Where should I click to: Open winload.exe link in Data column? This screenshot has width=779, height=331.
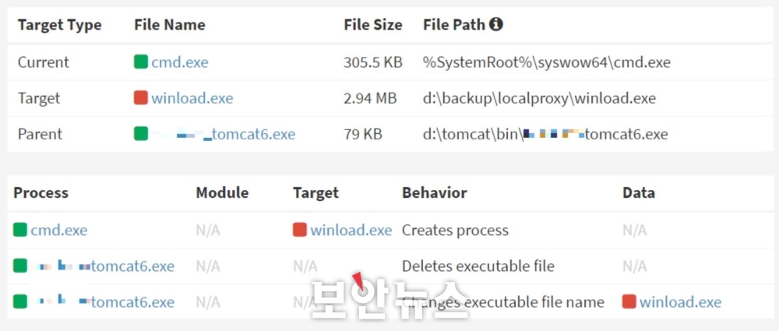click(680, 301)
